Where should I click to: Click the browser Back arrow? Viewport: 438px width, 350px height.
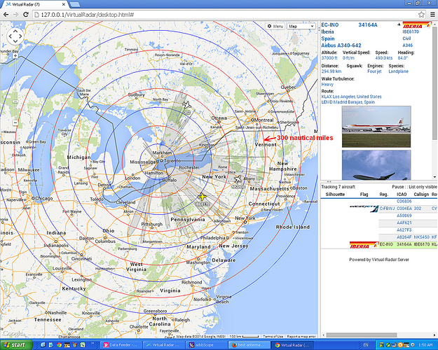6,15
